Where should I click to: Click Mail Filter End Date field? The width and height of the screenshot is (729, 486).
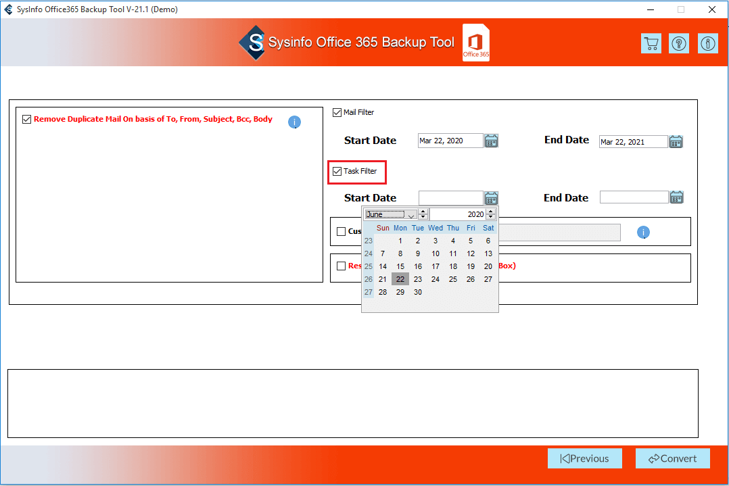pyautogui.click(x=633, y=142)
